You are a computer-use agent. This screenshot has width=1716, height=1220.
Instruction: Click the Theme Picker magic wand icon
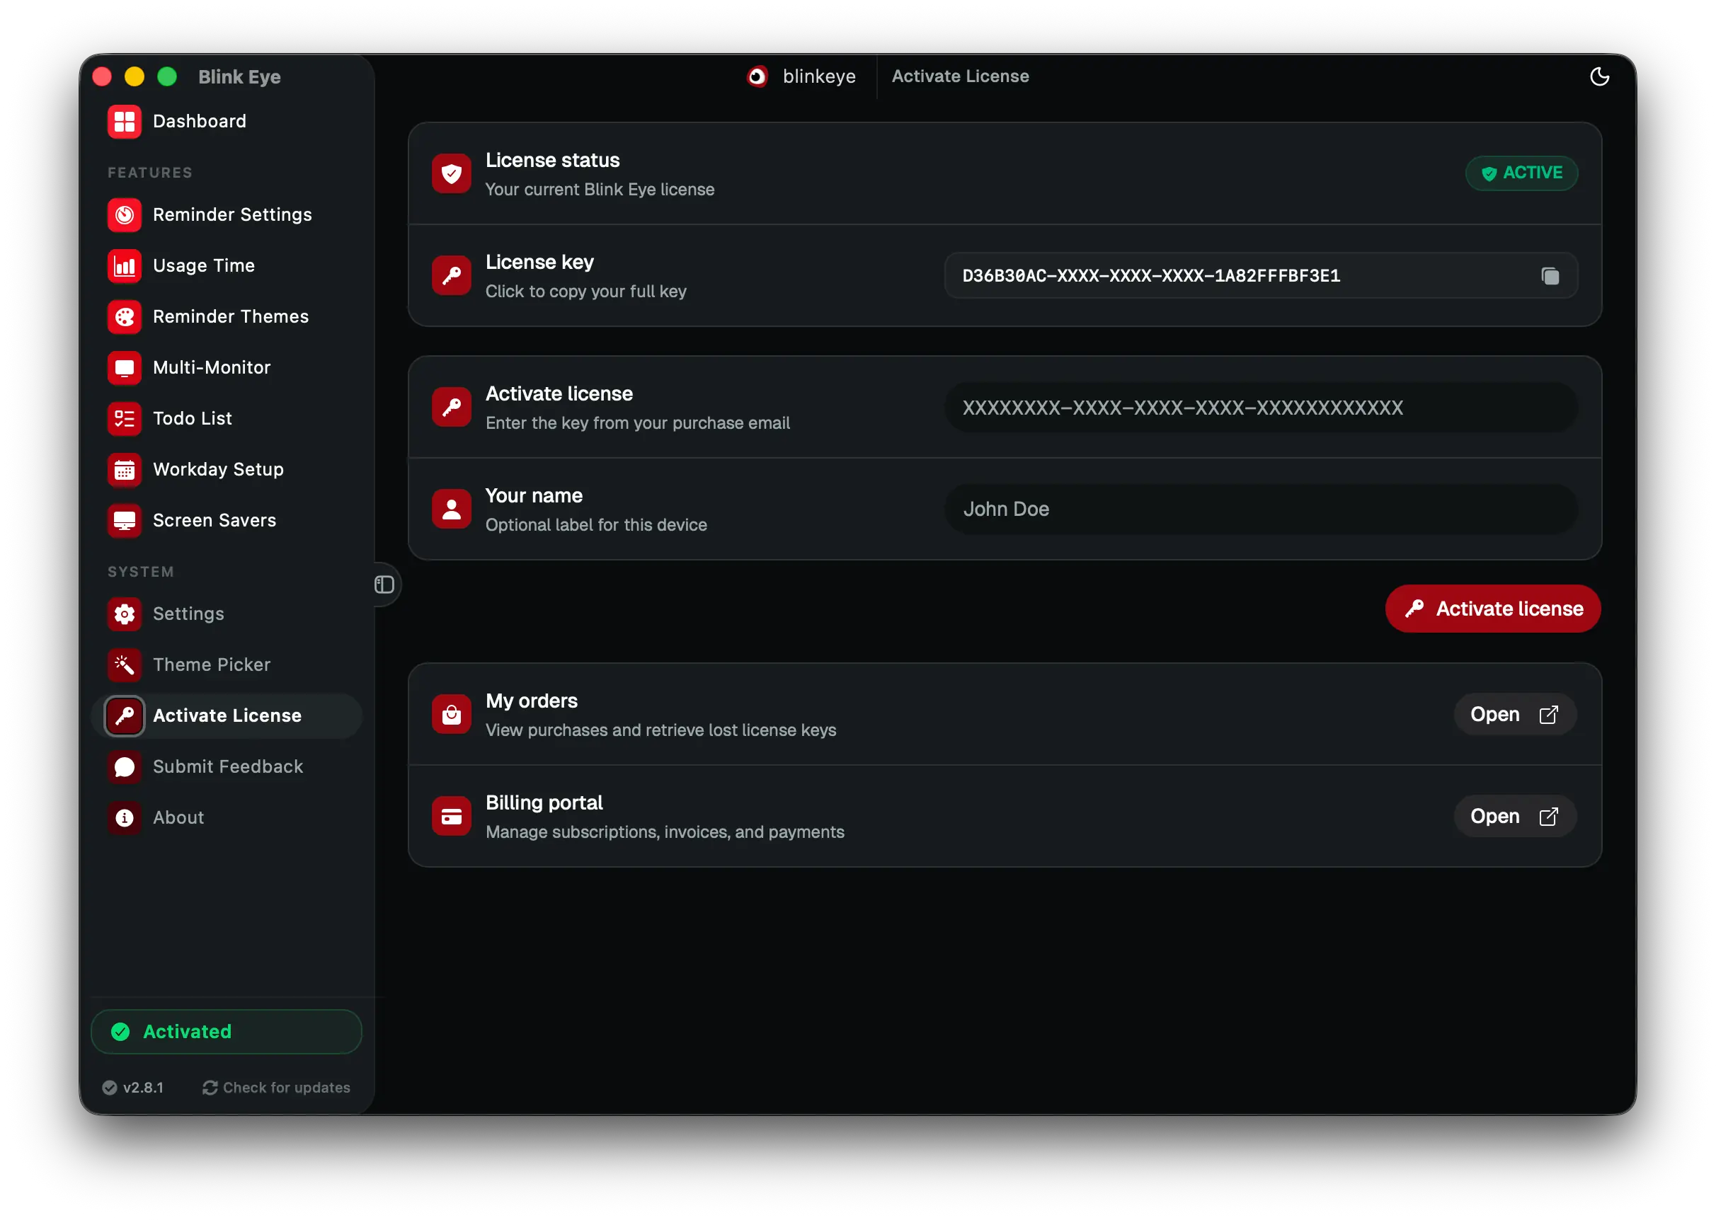124,666
